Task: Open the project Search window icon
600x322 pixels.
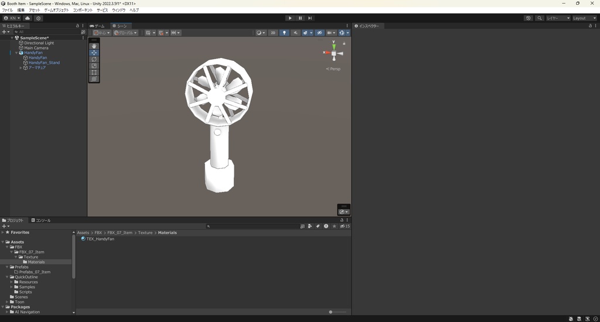Action: click(302, 227)
